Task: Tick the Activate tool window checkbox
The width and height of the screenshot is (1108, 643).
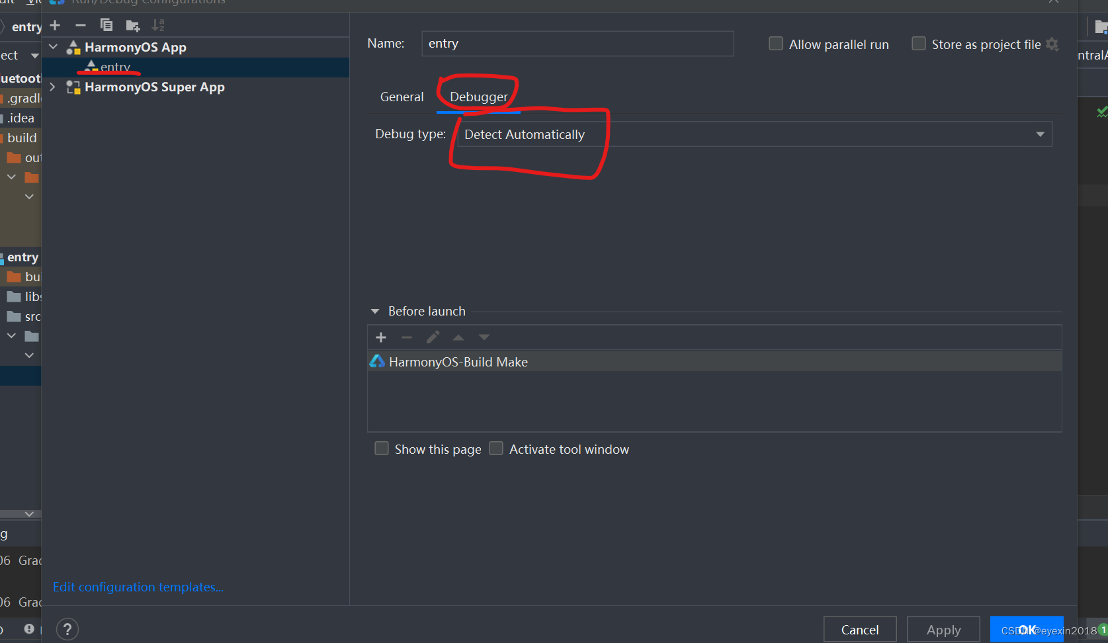Action: click(496, 449)
